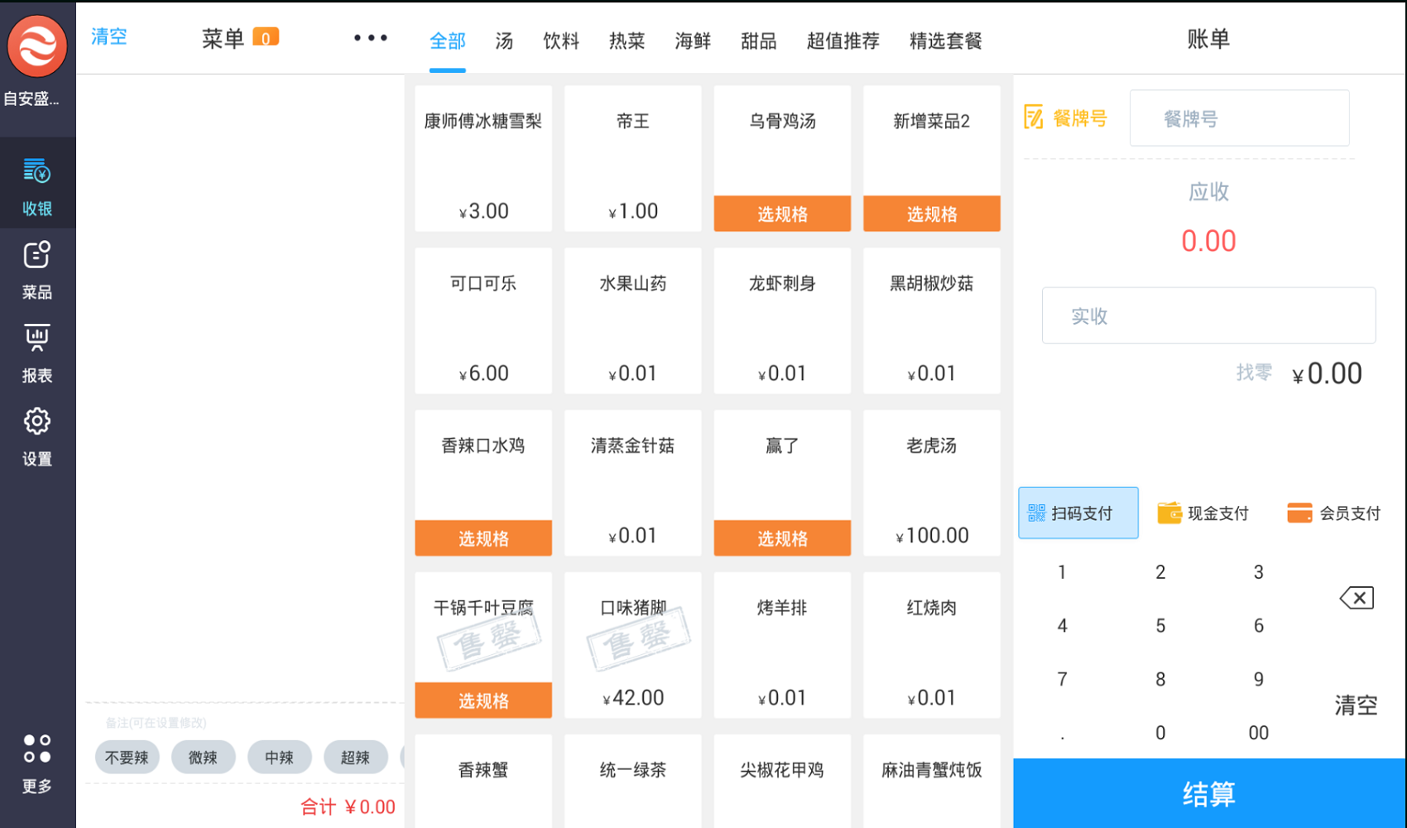Viewport: 1407px width, 828px height.
Task: Add 康师傅冰糖雪梨 to the order
Action: point(483,158)
